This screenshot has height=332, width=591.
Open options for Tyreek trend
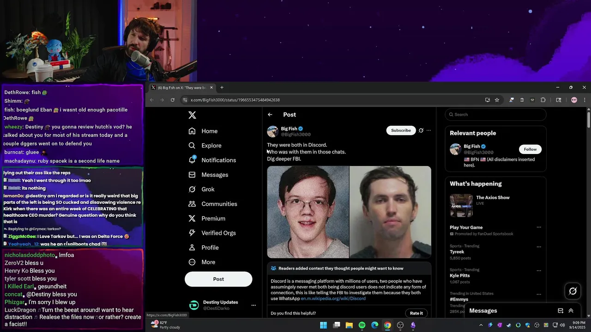pos(539,246)
